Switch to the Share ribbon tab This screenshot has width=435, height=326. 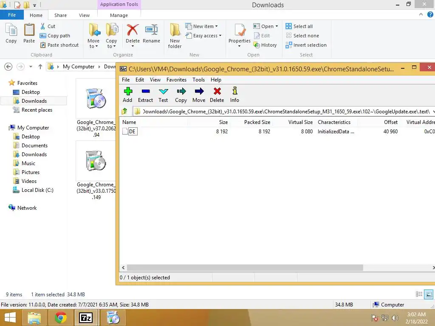click(60, 15)
